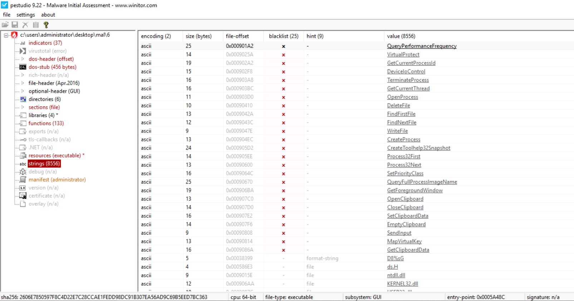Select manifest (administrator) tree item

57,180
